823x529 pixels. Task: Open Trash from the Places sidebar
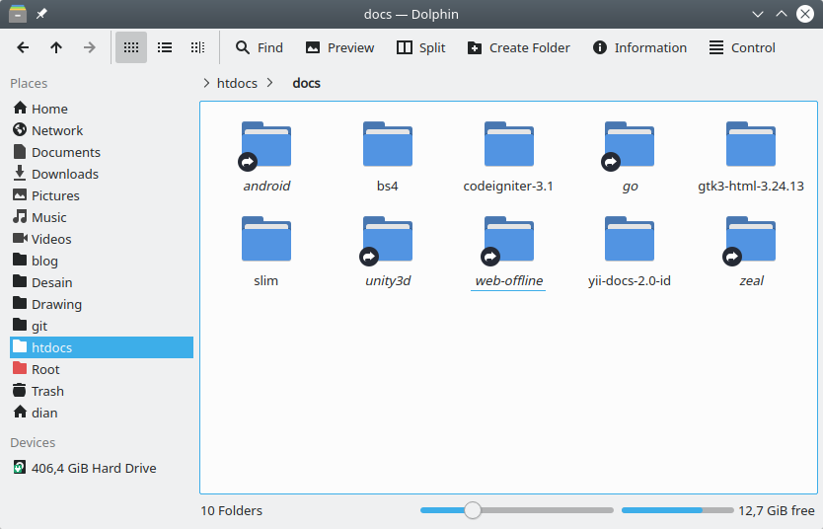(47, 391)
